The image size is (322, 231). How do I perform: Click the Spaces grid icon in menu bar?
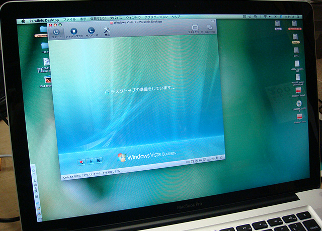[x=245, y=17]
